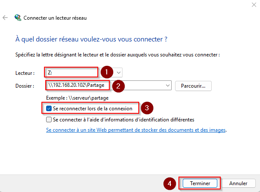Click the network drive icon in title

click(18, 18)
